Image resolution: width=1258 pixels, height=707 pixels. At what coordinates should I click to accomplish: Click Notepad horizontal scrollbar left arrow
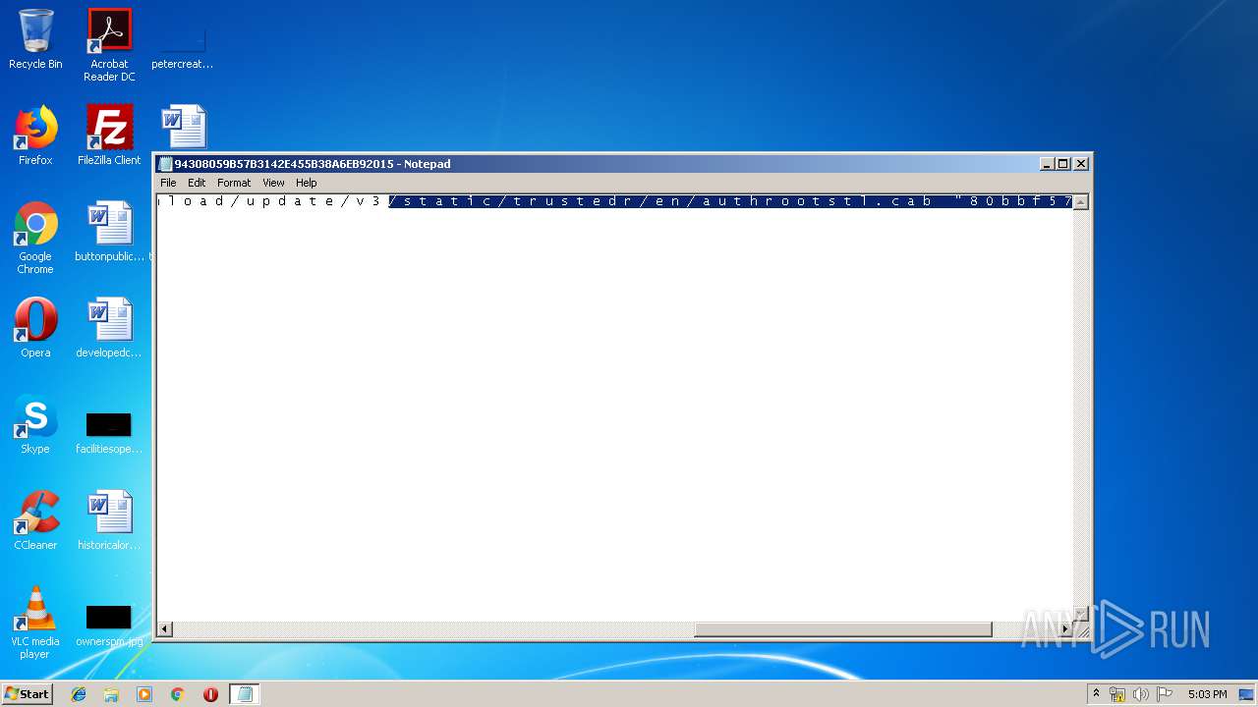click(x=165, y=629)
